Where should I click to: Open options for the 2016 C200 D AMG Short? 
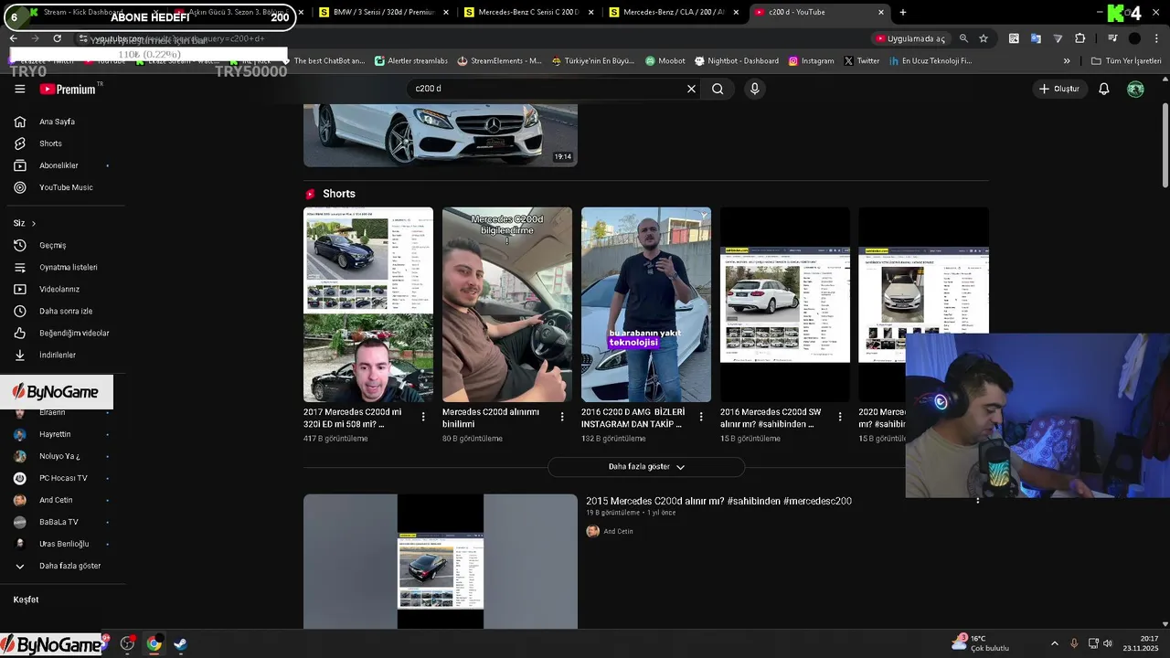[x=701, y=417]
